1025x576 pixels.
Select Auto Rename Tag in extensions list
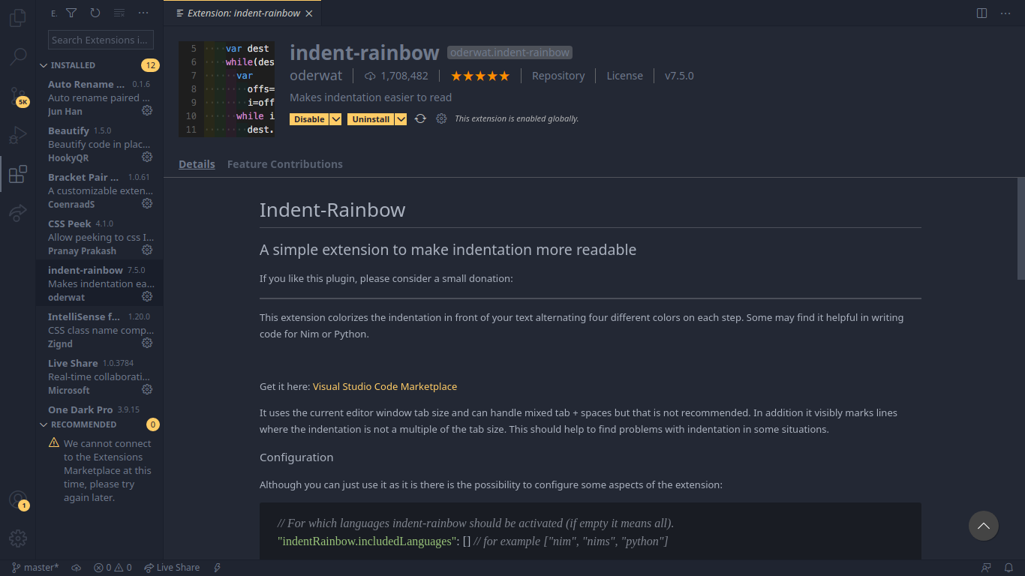(99, 97)
